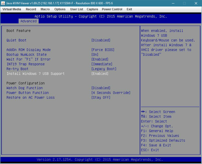Click the Version 2.17.1254 footer text
The height and width of the screenshot is (164, 202).
(100, 159)
